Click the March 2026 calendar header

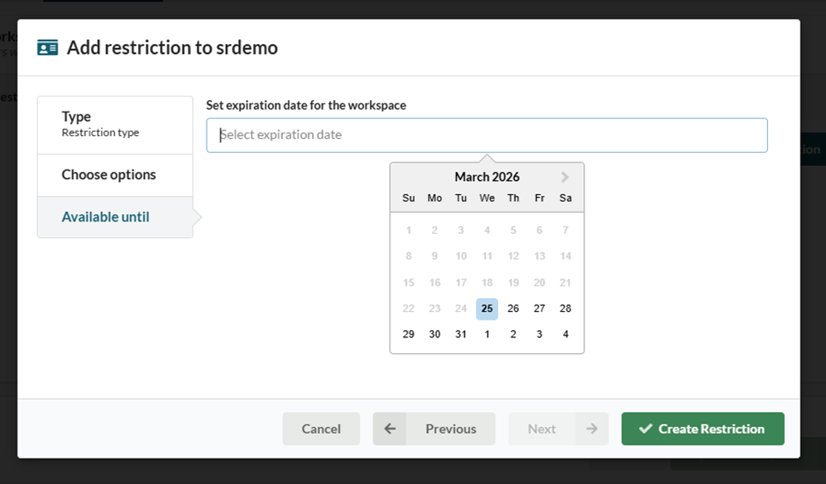pyautogui.click(x=487, y=177)
